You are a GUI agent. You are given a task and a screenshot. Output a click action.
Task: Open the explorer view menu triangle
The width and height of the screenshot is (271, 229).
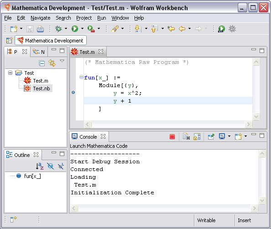click(x=62, y=61)
